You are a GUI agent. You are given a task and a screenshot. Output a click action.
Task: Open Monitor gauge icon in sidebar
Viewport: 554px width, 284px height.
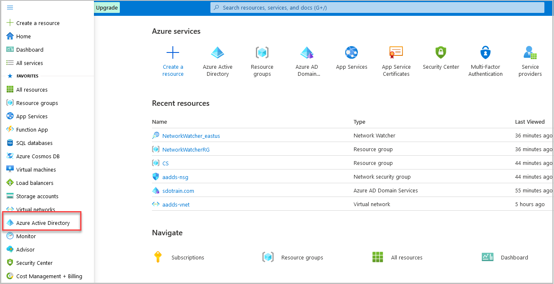click(x=10, y=236)
